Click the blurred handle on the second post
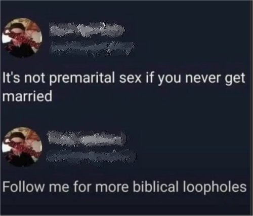253x216 pixels. coord(91,157)
